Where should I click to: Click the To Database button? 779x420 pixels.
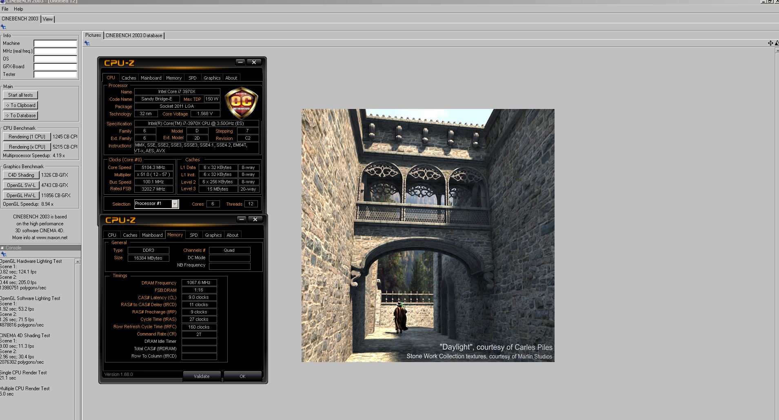coord(20,116)
